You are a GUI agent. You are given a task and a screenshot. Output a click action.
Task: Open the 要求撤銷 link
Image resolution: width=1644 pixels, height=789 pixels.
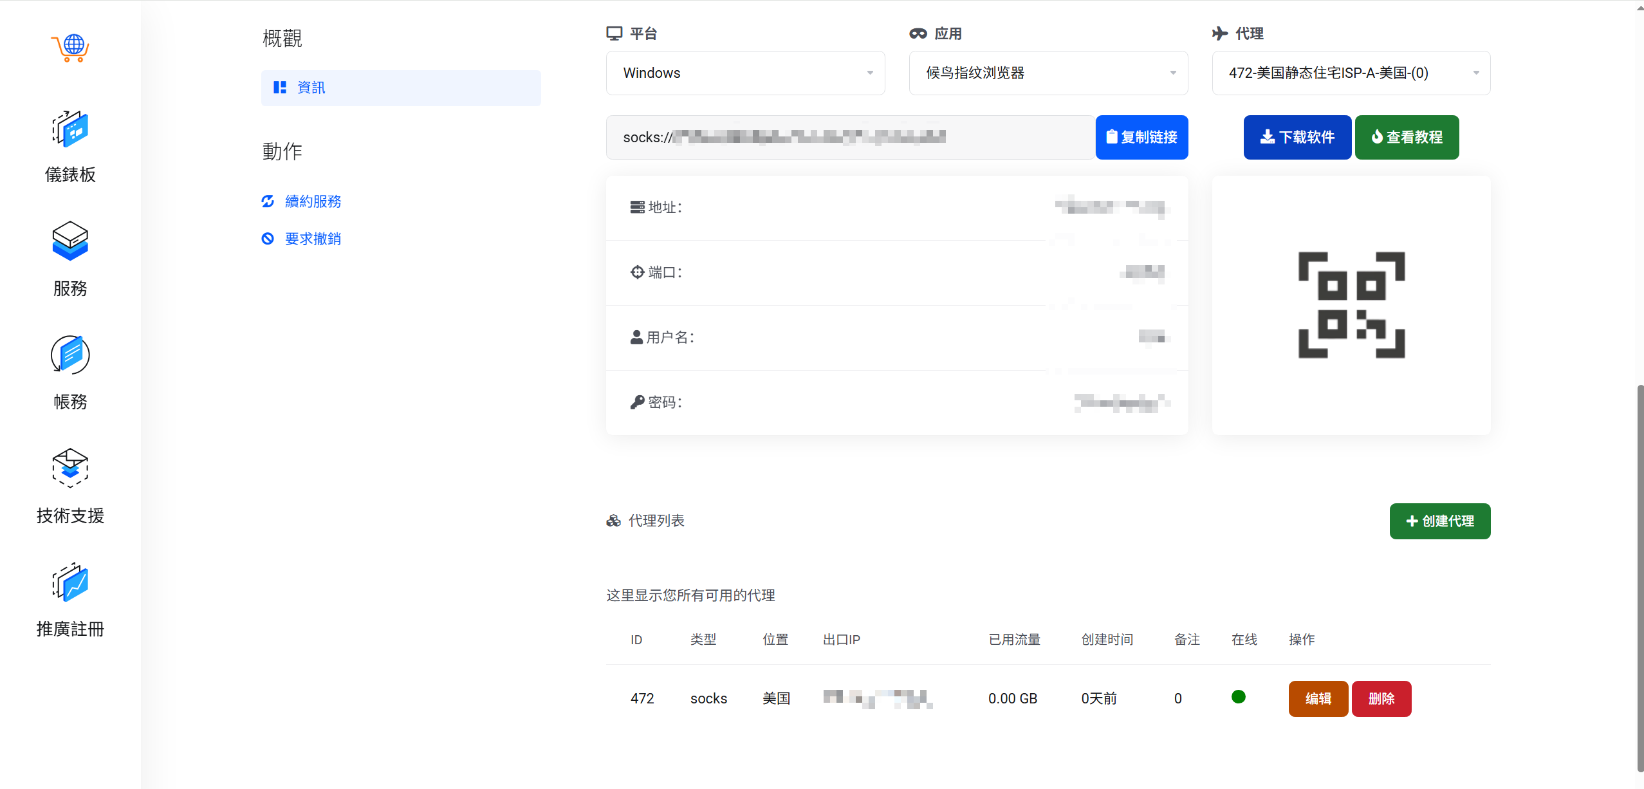313,239
